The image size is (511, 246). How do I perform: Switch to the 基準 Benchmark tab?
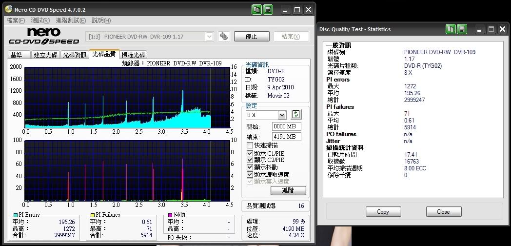(19, 55)
